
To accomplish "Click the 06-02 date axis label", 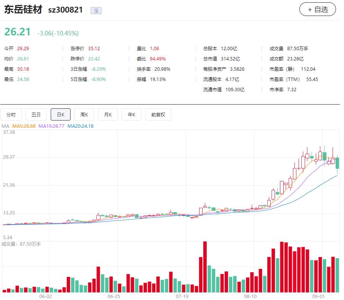I will [45, 297].
